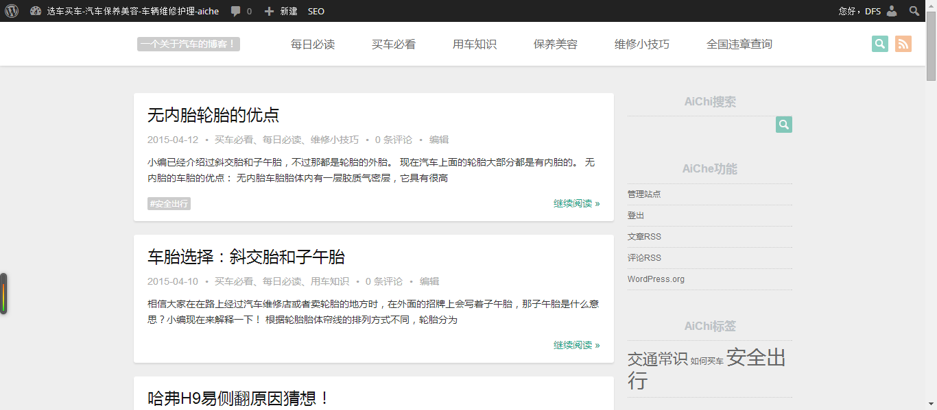Click the user avatar icon beside DFS

point(891,11)
